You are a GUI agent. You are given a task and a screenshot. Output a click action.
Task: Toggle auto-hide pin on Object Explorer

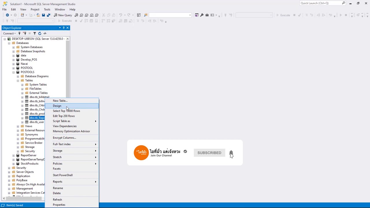click(64, 28)
